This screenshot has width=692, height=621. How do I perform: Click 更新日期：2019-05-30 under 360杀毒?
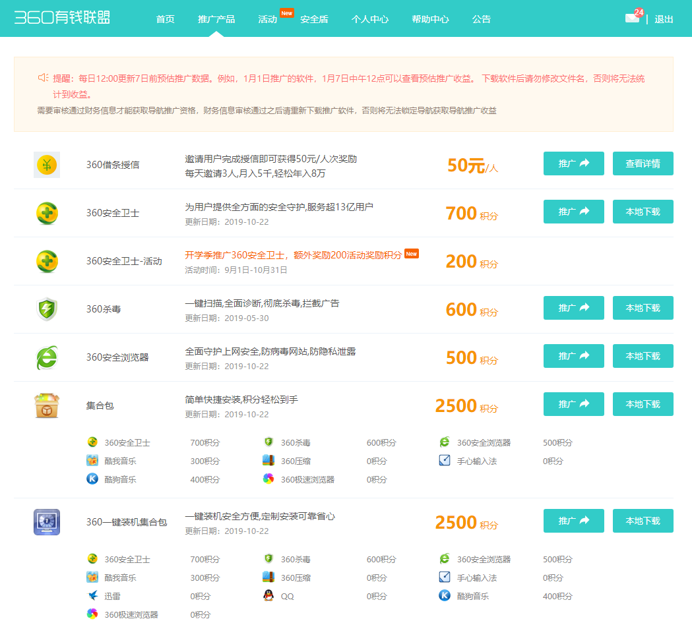(227, 318)
